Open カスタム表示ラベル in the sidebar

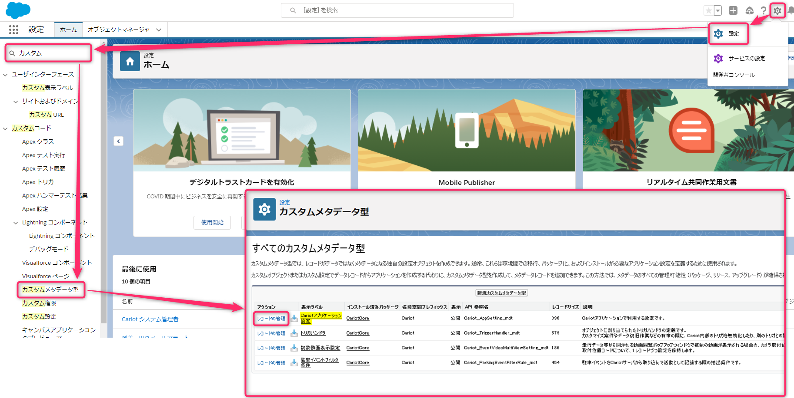(x=47, y=88)
